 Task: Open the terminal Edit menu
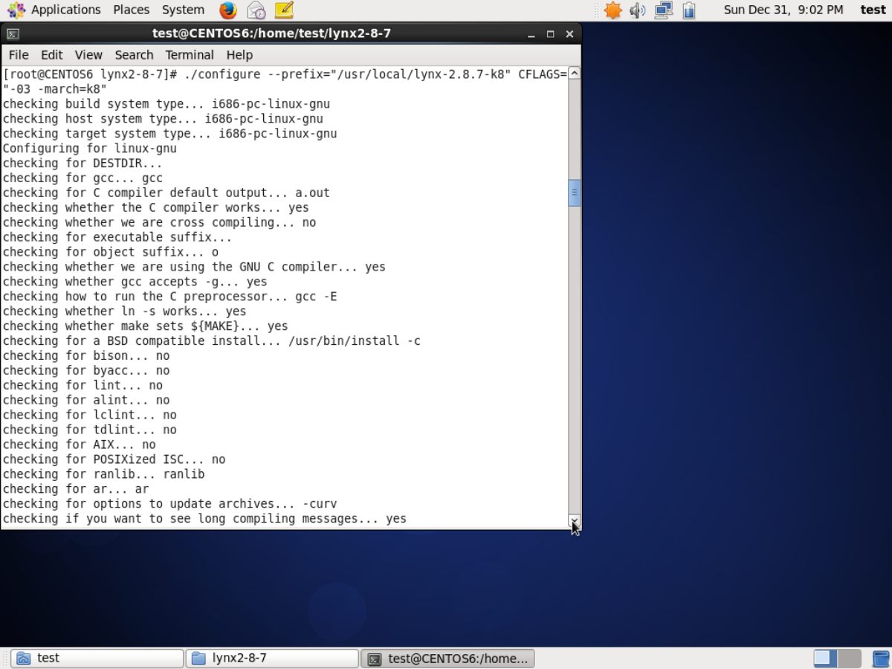click(x=51, y=55)
